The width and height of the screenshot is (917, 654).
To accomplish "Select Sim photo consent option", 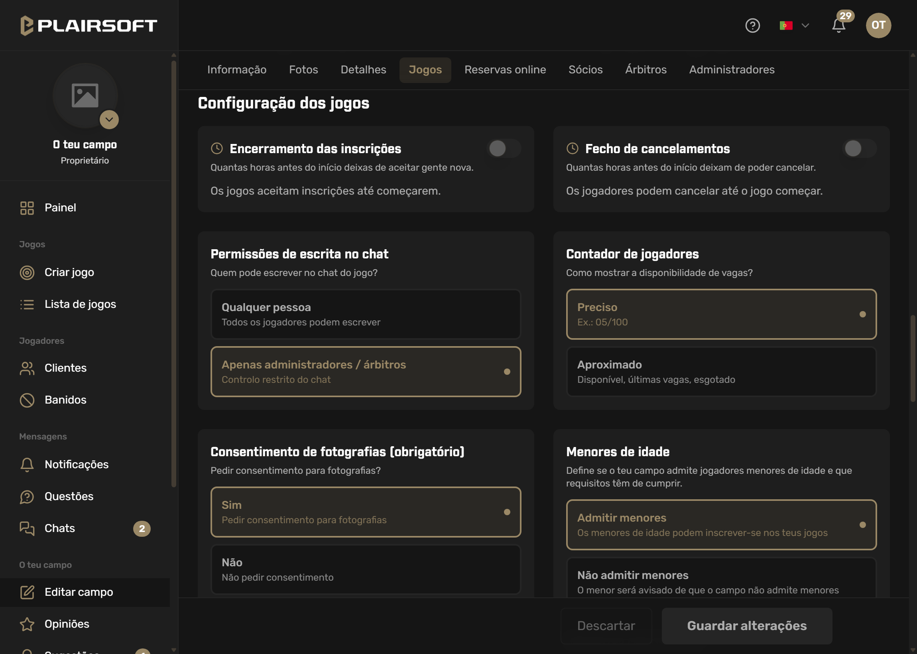I will (366, 512).
